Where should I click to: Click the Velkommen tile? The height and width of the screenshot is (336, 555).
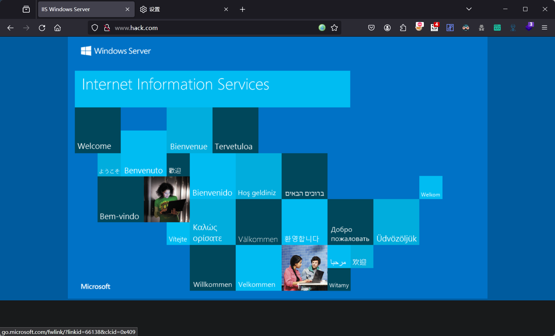pyautogui.click(x=258, y=268)
